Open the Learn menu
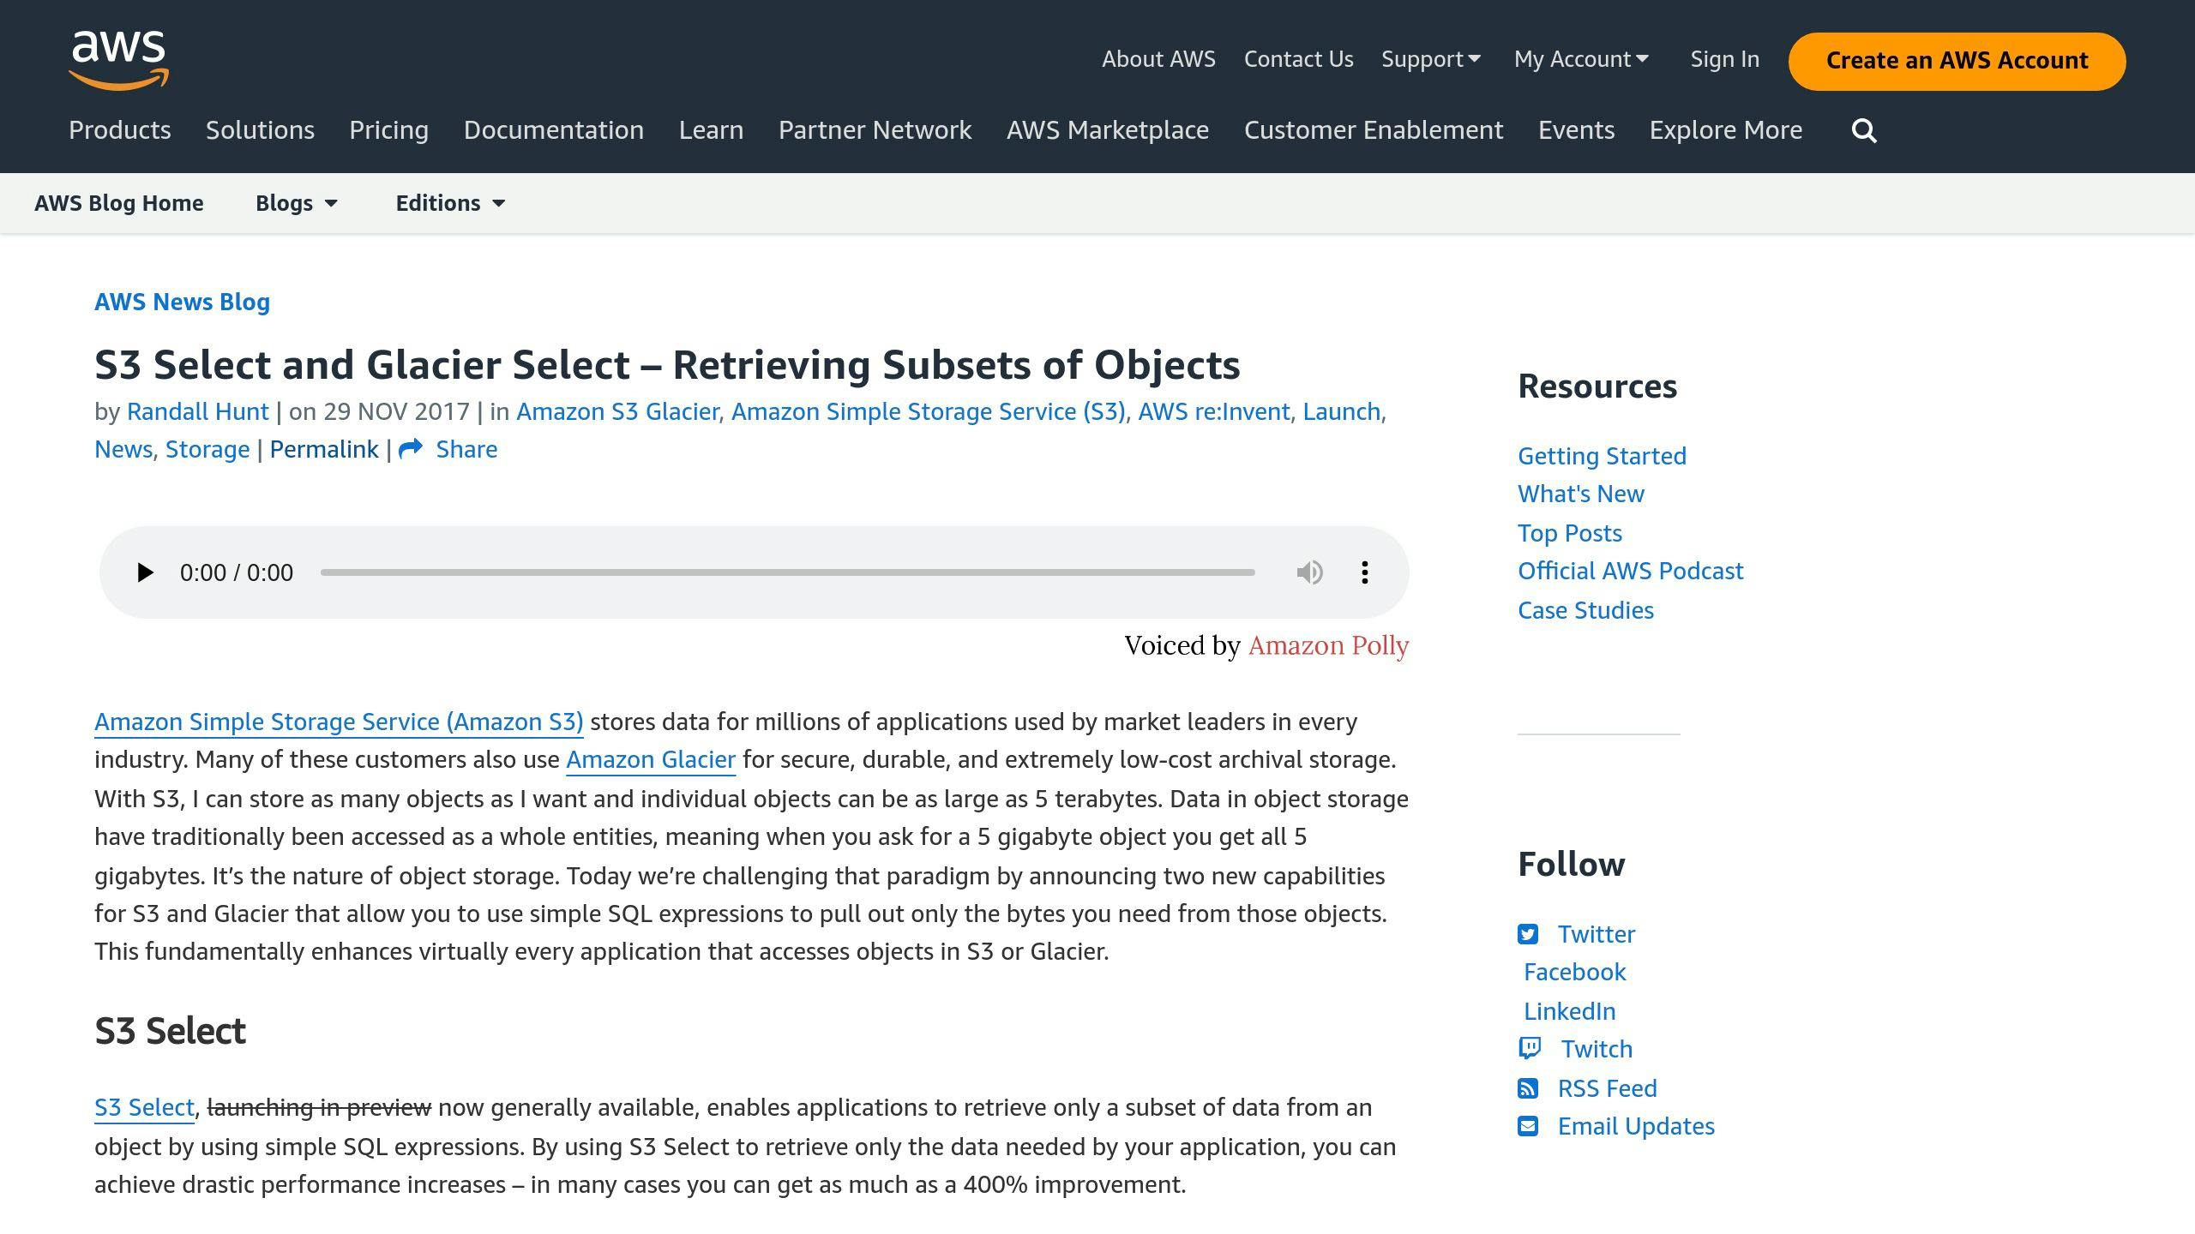This screenshot has height=1234, width=2195. click(711, 130)
